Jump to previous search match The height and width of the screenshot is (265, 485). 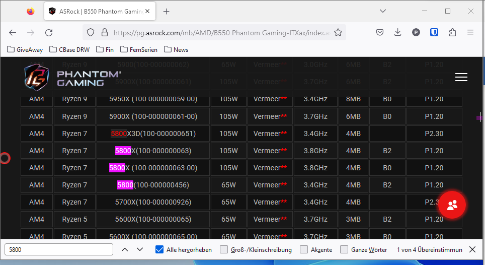point(125,249)
